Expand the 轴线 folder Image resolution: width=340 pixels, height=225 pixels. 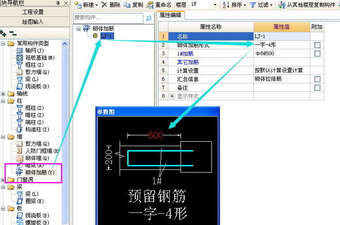3,94
